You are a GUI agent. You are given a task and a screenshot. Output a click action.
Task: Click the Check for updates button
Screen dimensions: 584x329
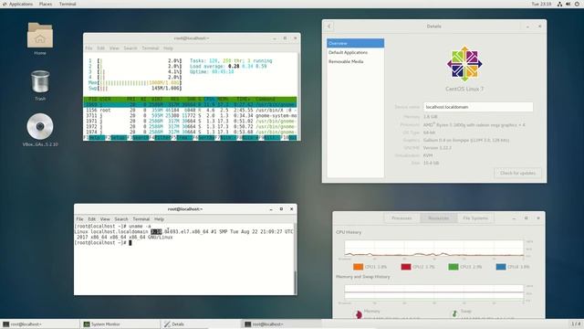click(517, 173)
